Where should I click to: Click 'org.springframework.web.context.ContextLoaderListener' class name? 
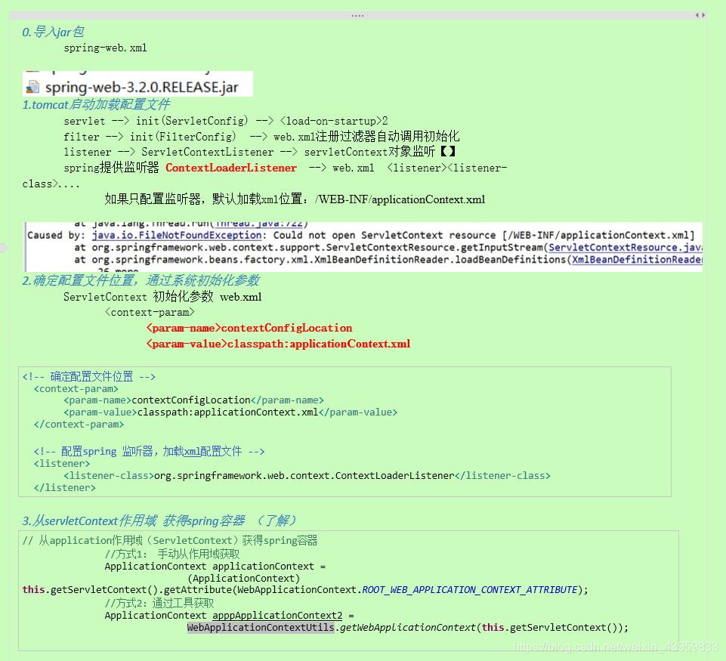[x=304, y=475]
